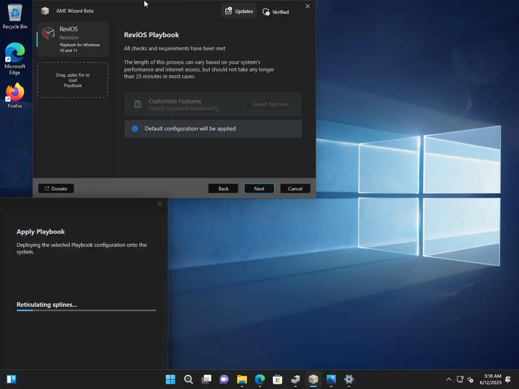Viewport: 519px width, 389px height.
Task: Open Settings gear in the taskbar
Action: (x=349, y=379)
